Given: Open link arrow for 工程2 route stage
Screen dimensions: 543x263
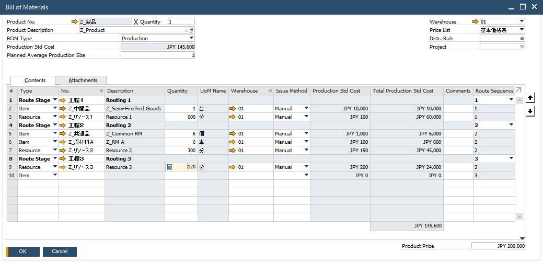Looking at the screenshot, I should (63, 125).
